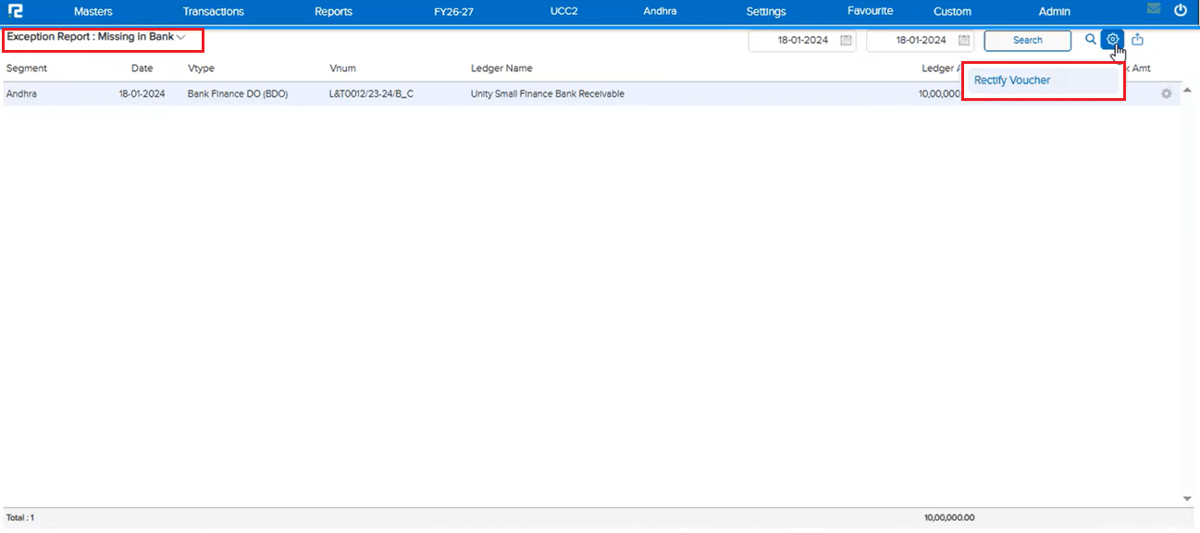Click the scrollbar up arrow
The image size is (1200, 533).
click(1188, 89)
